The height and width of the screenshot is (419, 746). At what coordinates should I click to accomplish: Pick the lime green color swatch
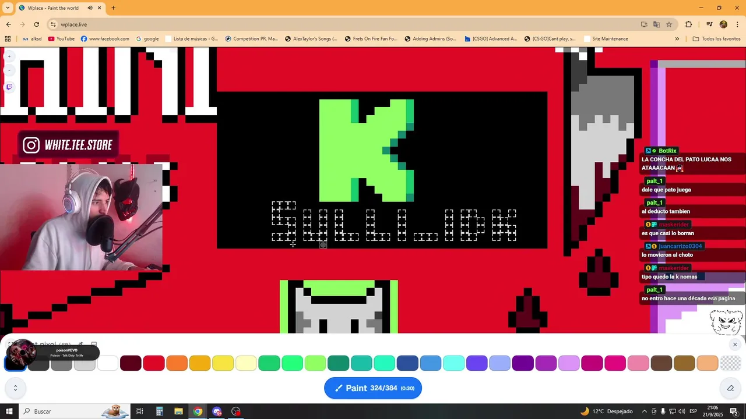click(315, 363)
